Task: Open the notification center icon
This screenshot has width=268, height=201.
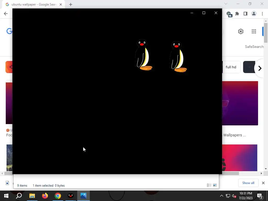Action: (260, 196)
